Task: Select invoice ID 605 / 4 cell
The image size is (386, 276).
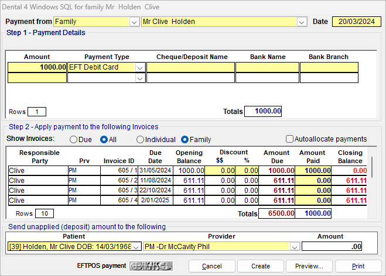Action: coord(119,201)
